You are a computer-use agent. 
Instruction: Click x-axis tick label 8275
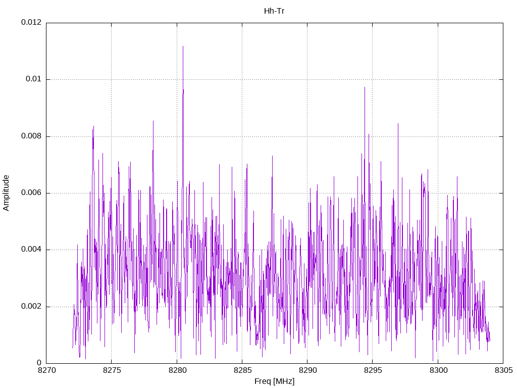tap(112, 370)
